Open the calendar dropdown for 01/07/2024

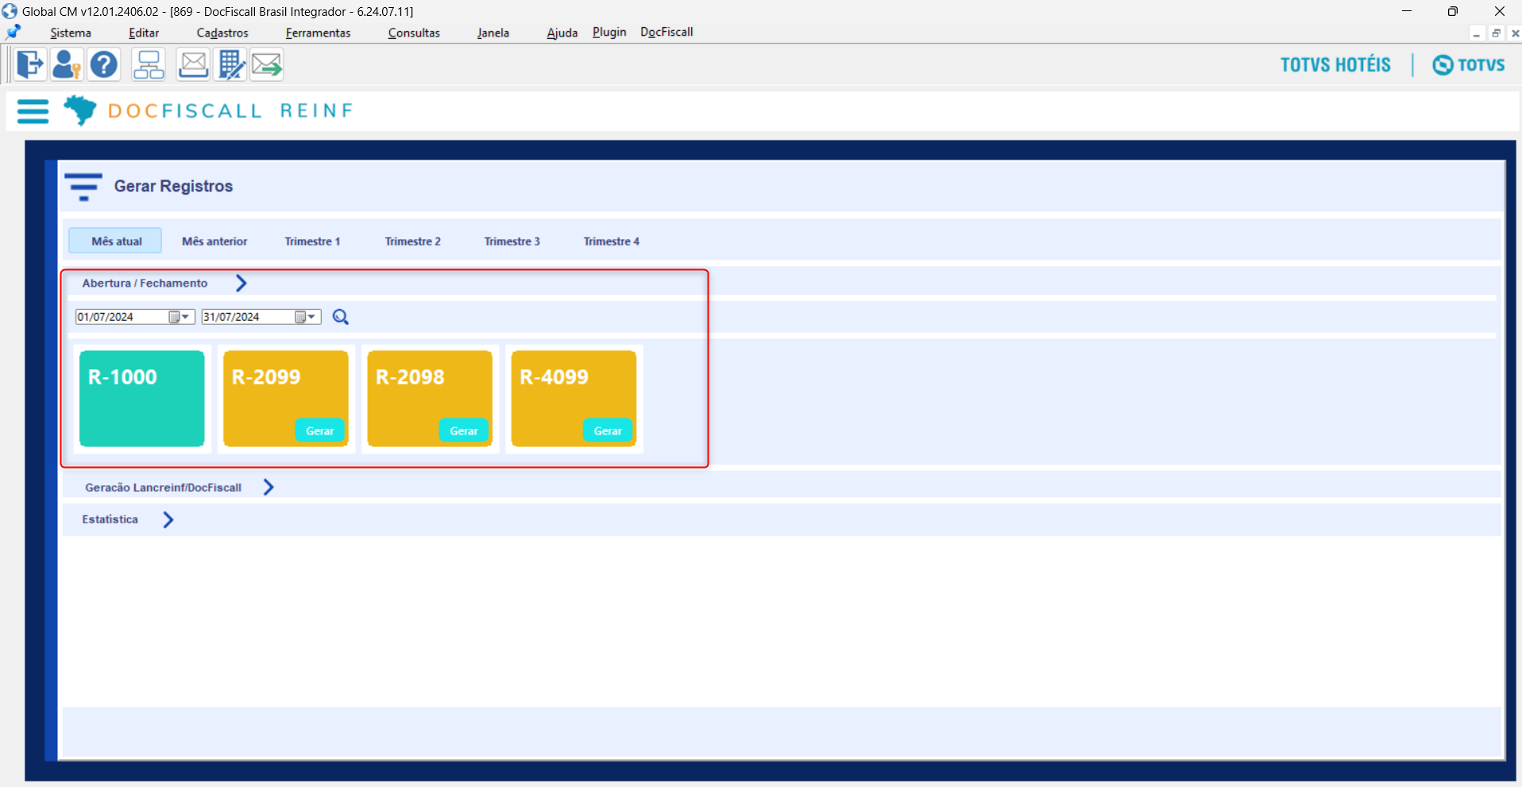tap(179, 317)
